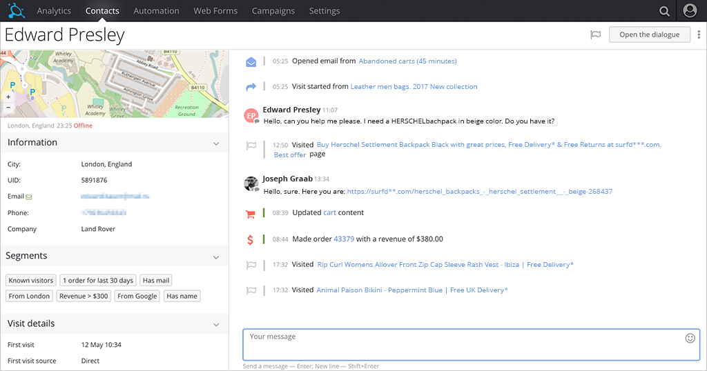Screen dimensions: 707x371
Task: Click the map zoom in plus button
Action: [x=8, y=97]
